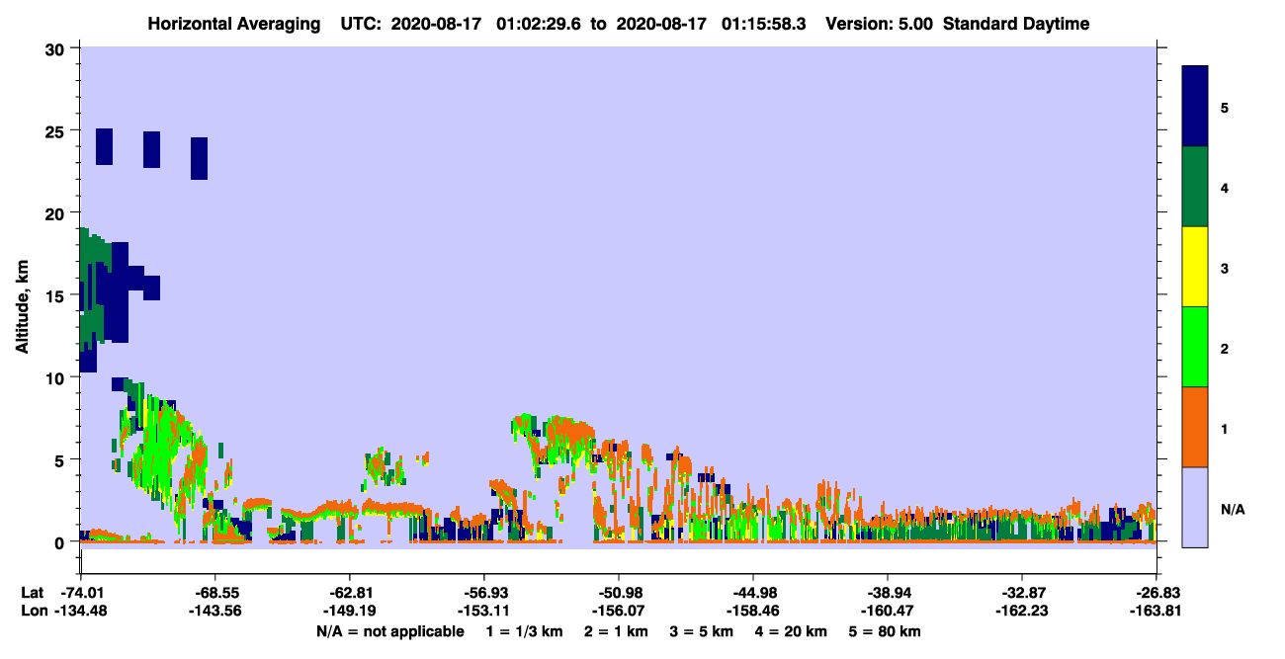The image size is (1285, 659).
Task: Click the dark green color bar segment labeled 4
Action: [x=1195, y=187]
